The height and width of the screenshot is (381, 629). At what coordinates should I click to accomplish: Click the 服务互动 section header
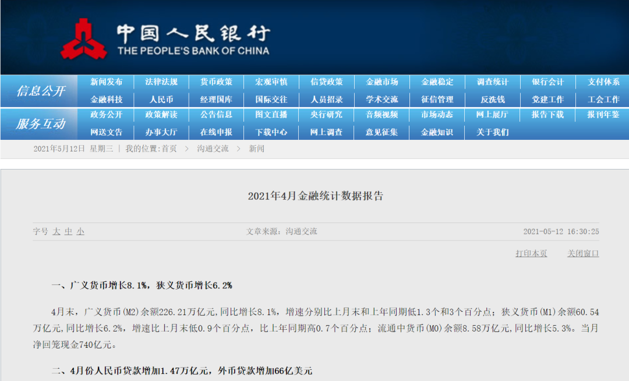click(x=41, y=124)
